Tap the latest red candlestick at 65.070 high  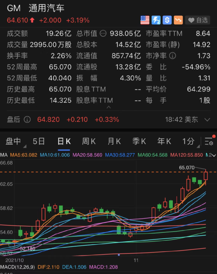[x=206, y=176]
